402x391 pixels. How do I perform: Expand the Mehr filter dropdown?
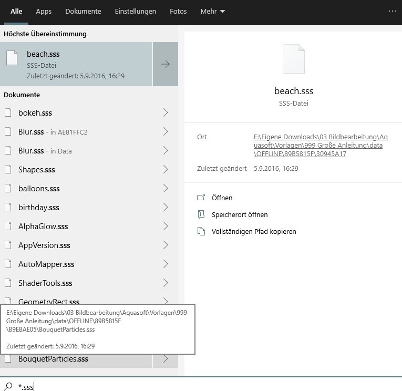(212, 11)
